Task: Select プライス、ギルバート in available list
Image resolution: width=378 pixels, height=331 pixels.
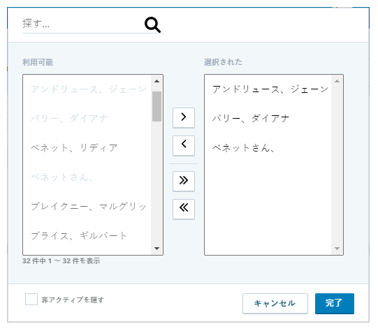Action: click(x=87, y=235)
